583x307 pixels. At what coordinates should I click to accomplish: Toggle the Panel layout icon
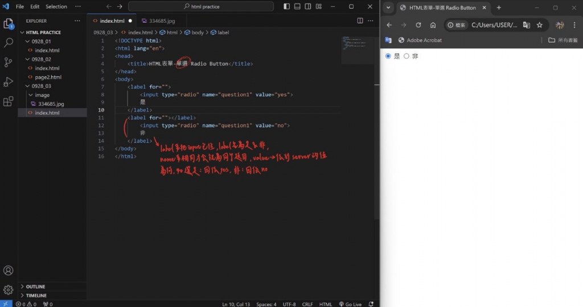(x=297, y=6)
